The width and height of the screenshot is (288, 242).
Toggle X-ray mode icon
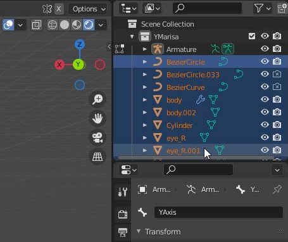coord(37,25)
